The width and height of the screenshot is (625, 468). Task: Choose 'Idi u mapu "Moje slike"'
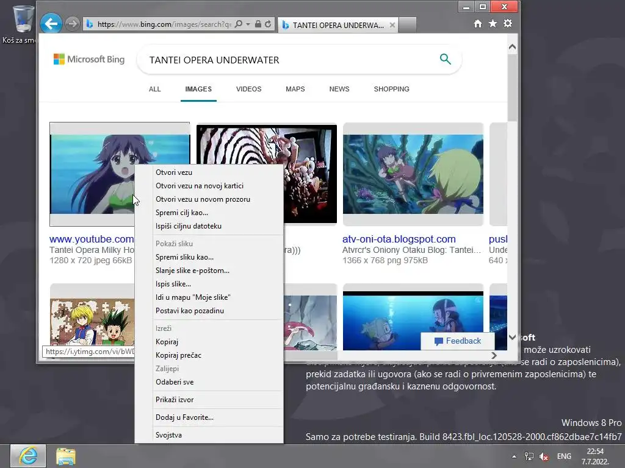(209, 297)
